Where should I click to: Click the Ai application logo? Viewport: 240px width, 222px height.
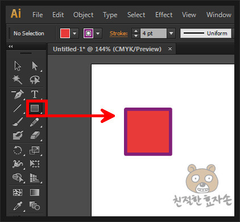pos(16,14)
